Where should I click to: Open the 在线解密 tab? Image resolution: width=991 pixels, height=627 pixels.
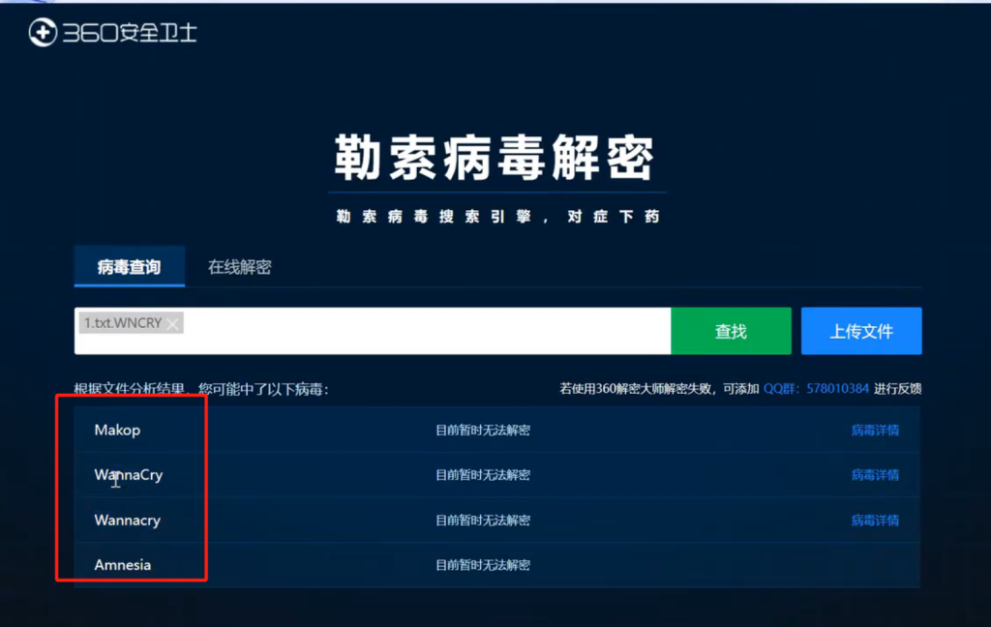pos(240,267)
